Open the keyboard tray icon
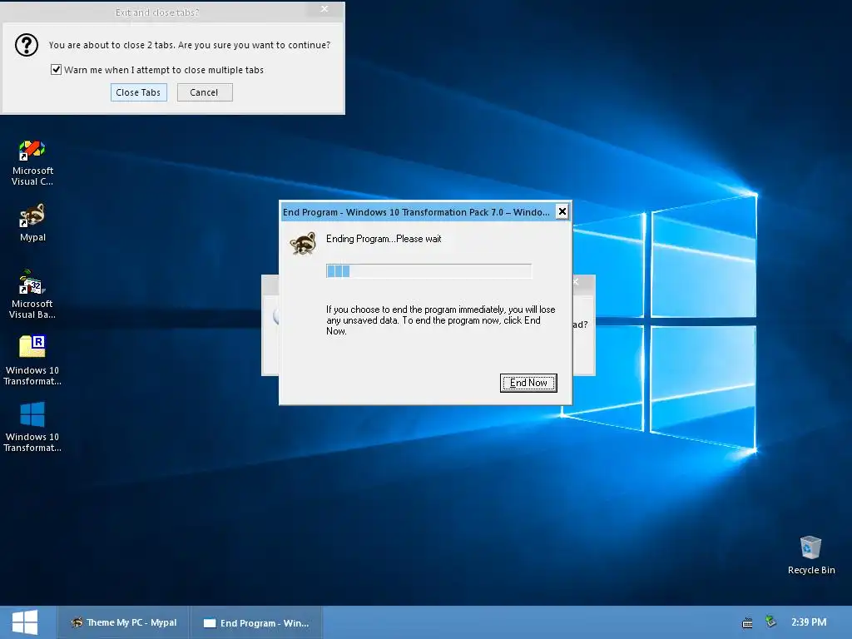 coord(748,622)
